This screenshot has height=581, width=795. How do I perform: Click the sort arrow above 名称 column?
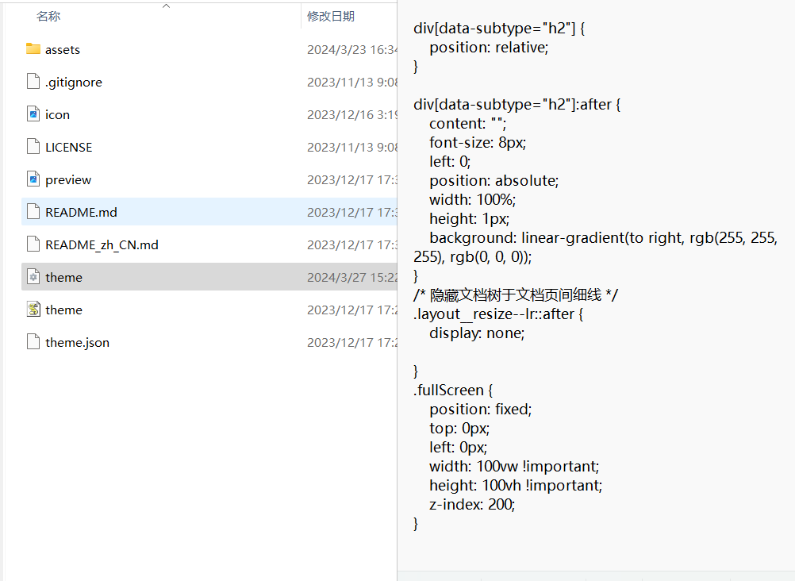(166, 6)
